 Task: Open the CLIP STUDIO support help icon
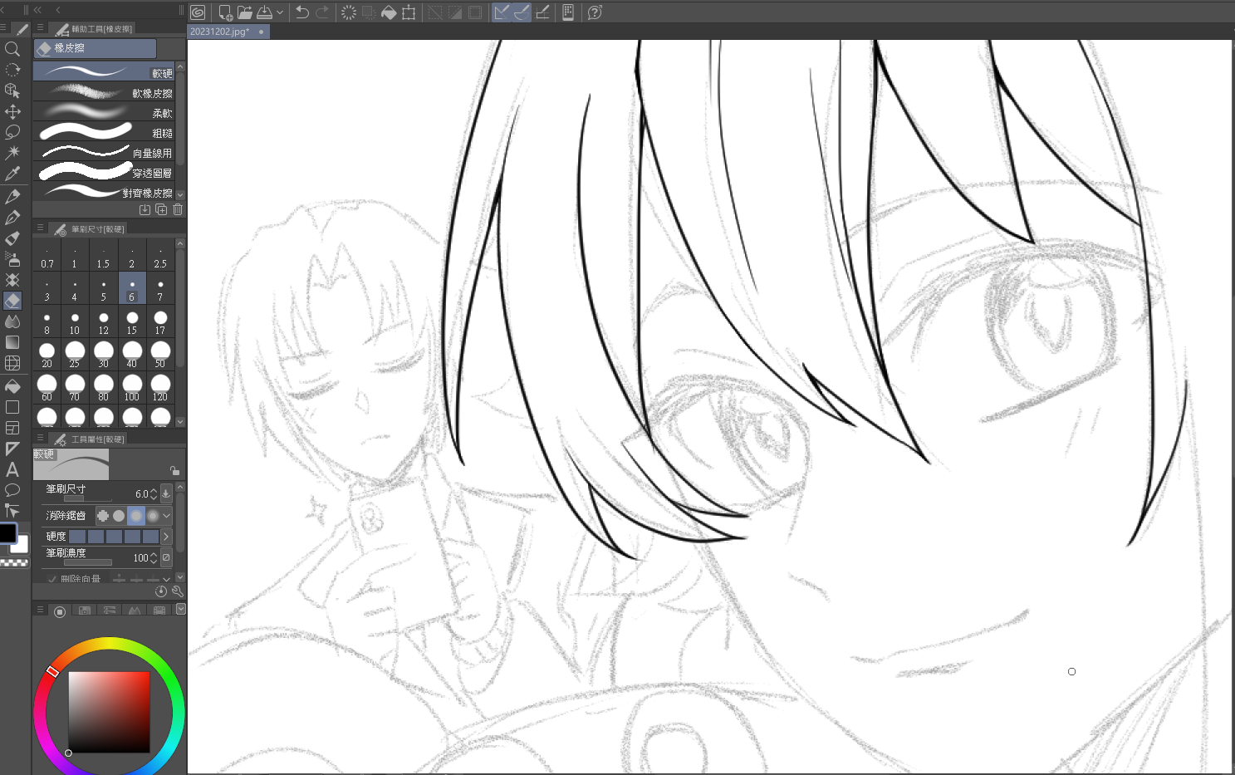(595, 12)
